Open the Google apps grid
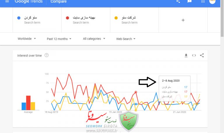 coord(203,1)
